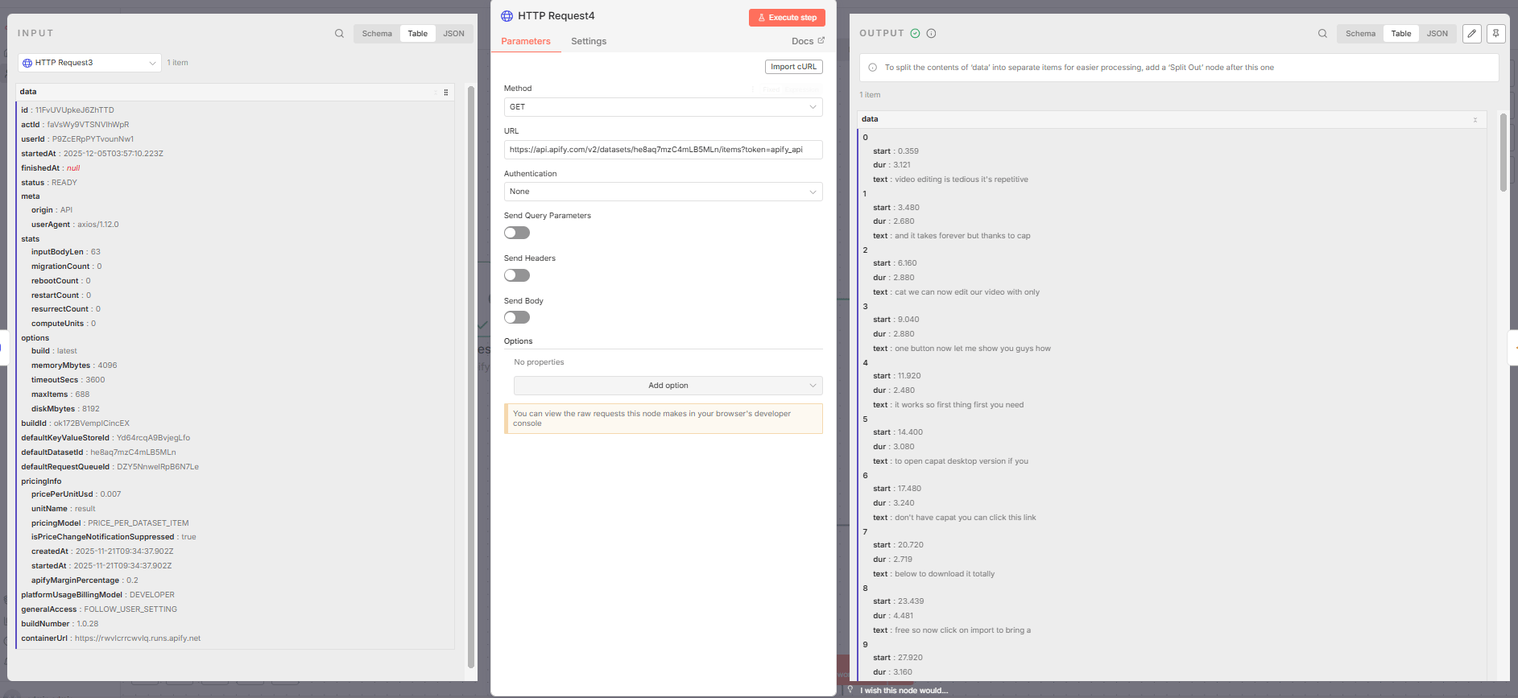The image size is (1518, 698).
Task: Expand the Add option dropdown
Action: [668, 386]
